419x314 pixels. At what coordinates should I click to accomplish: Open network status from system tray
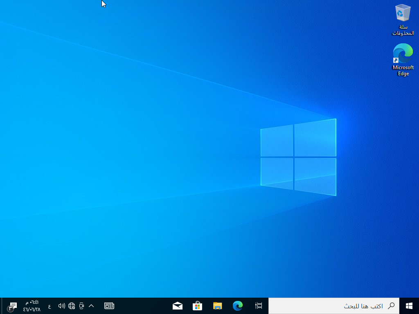tap(72, 305)
